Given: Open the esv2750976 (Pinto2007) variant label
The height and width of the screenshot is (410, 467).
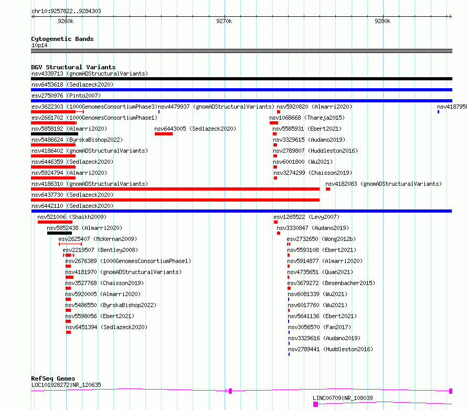Looking at the screenshot, I should click(66, 96).
